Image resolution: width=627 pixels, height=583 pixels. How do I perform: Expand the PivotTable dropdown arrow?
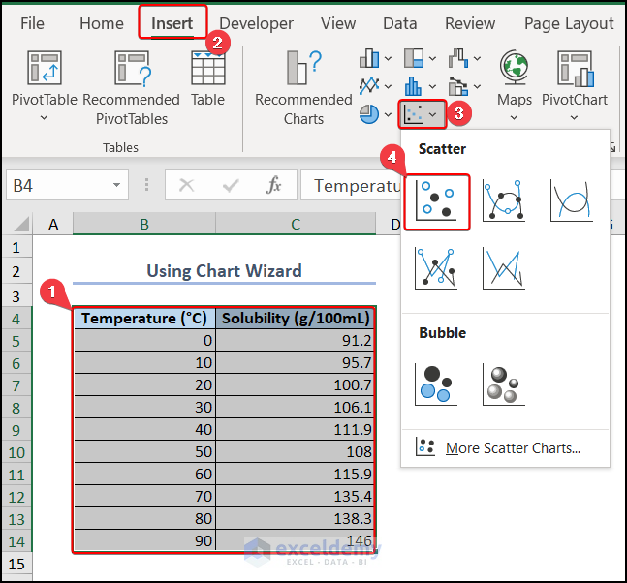pos(44,119)
